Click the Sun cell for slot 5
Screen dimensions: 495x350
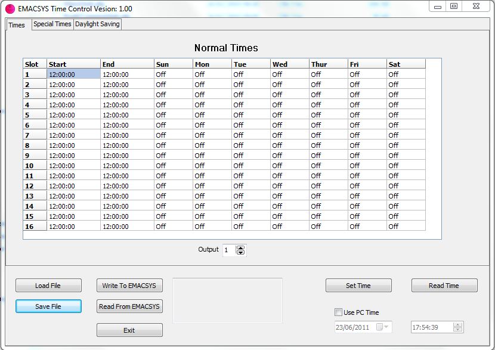click(173, 115)
